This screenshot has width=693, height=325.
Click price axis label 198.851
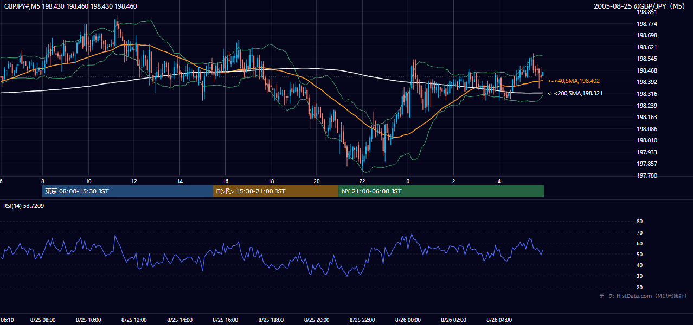[647, 12]
